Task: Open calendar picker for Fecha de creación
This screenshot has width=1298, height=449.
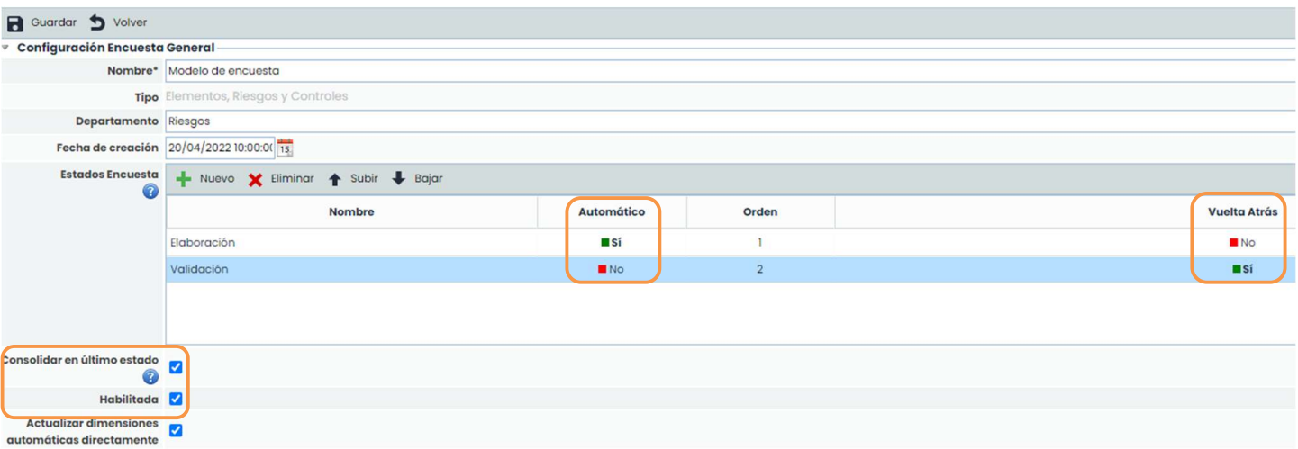Action: [285, 148]
